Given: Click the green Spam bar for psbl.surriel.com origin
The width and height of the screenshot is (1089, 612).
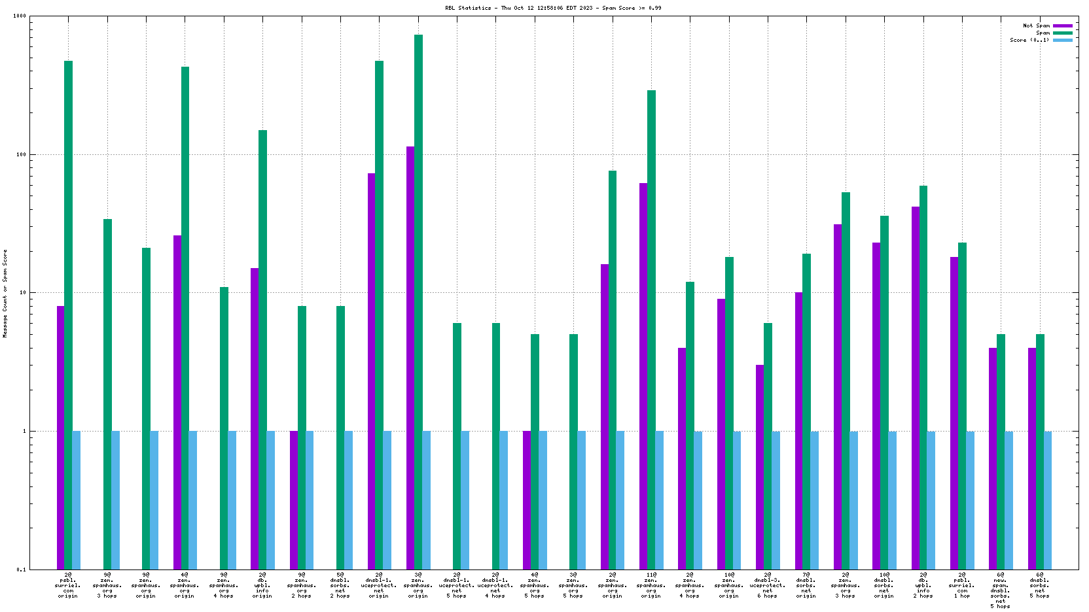Looking at the screenshot, I should click(68, 314).
